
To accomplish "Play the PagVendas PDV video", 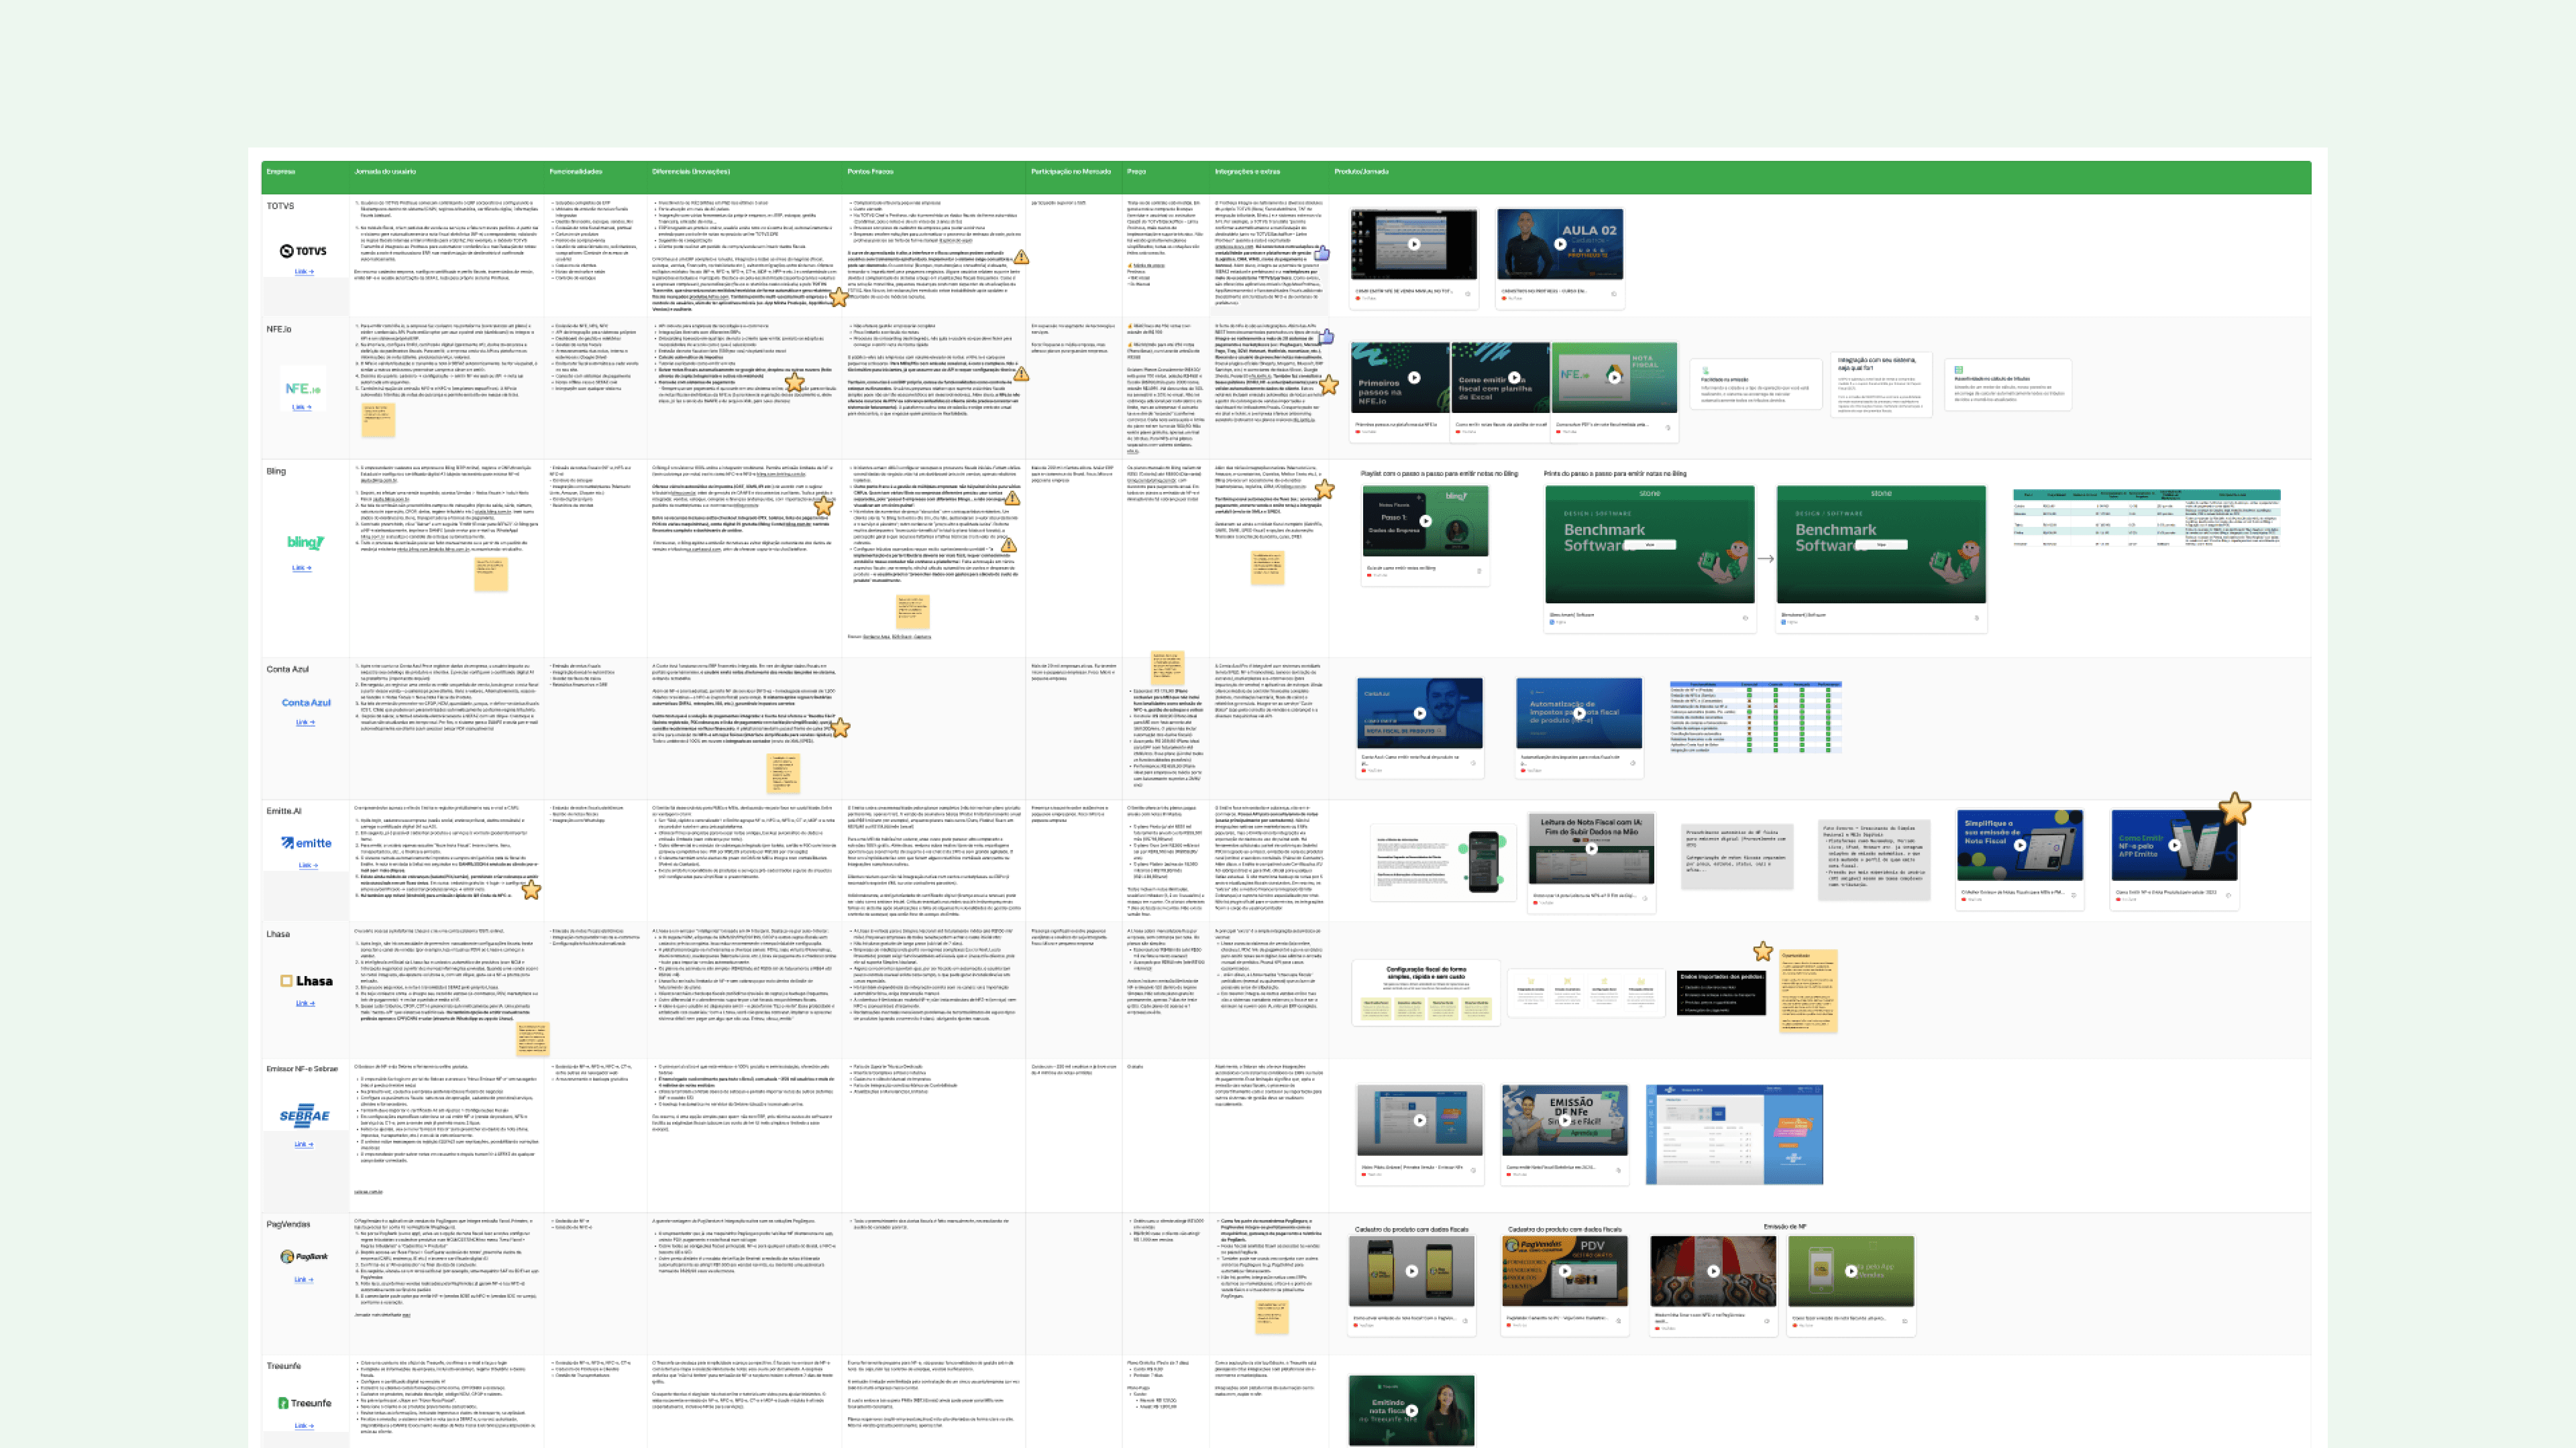I will pos(1565,1271).
